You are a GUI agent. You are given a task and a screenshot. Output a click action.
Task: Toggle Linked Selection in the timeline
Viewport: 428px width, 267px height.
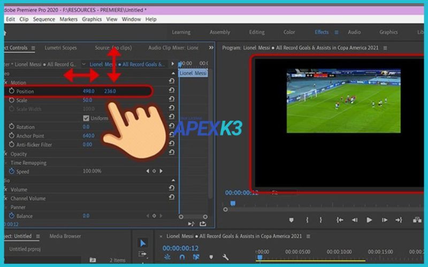point(196,257)
